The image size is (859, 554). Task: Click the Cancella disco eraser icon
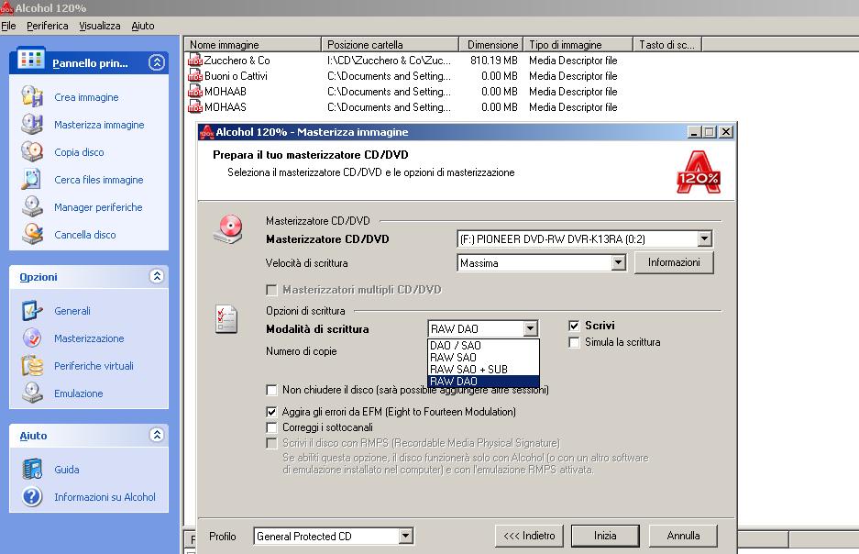[x=32, y=234]
